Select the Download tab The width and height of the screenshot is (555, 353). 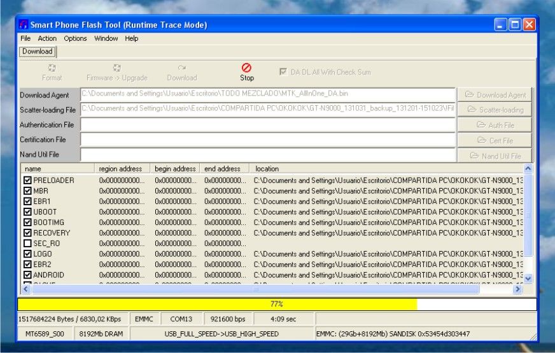coord(37,52)
